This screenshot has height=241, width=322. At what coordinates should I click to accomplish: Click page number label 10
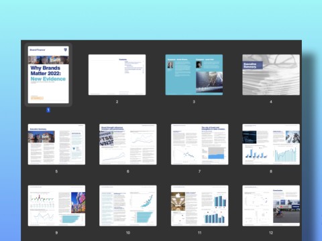pos(128,233)
